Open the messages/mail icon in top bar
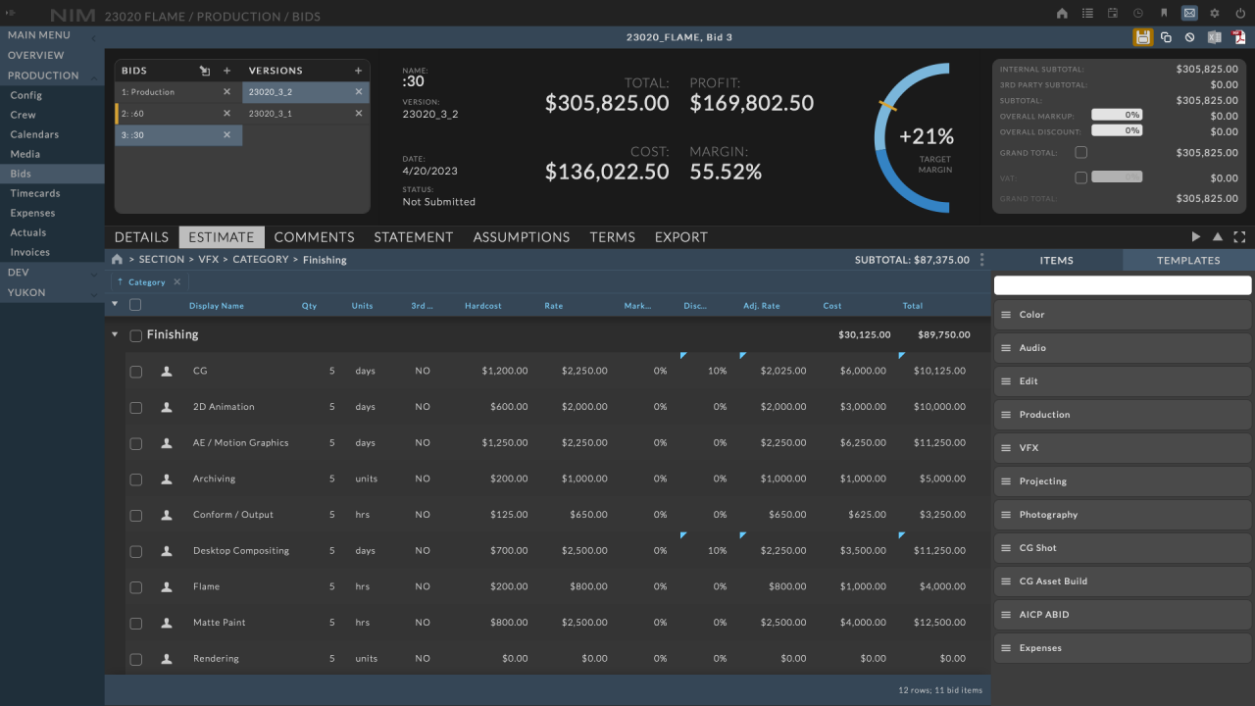Screen dimensions: 1255x706 click(x=1189, y=13)
